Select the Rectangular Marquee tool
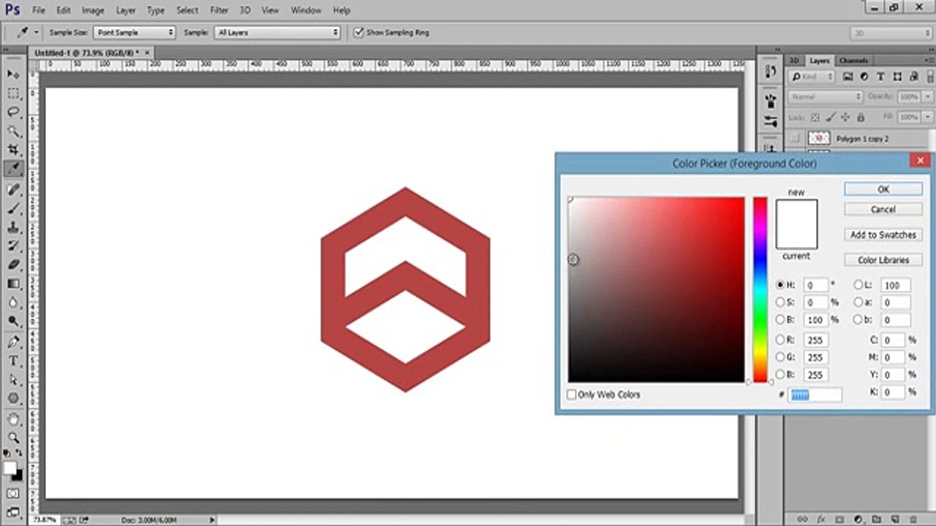The image size is (936, 526). pos(13,93)
